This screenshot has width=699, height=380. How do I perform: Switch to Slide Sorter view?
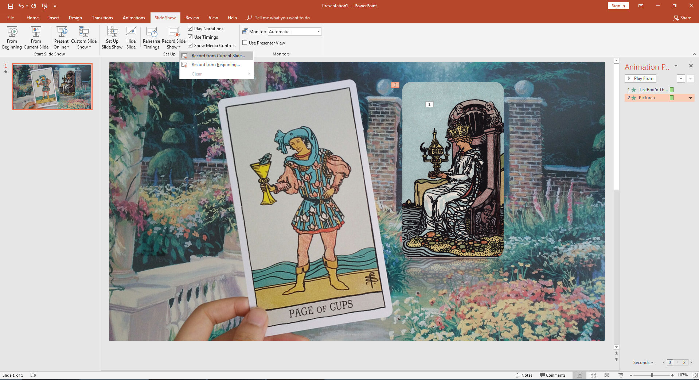[x=593, y=375]
